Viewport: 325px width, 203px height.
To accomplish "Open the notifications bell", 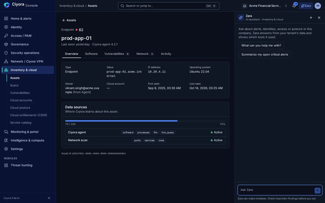I will (x=294, y=6).
